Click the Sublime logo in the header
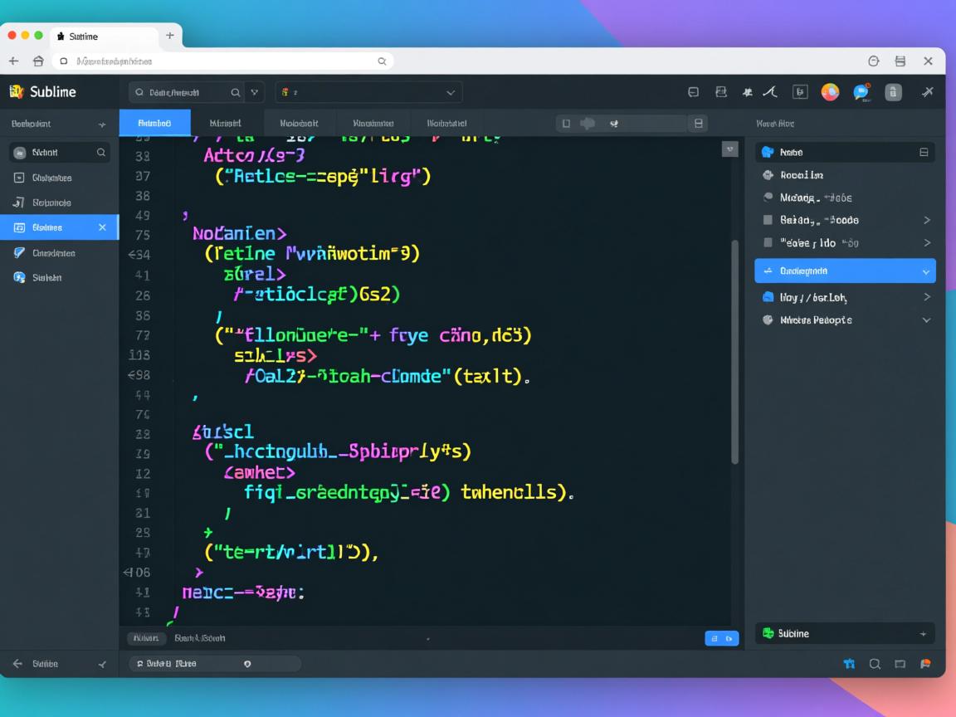The width and height of the screenshot is (956, 717). point(16,92)
